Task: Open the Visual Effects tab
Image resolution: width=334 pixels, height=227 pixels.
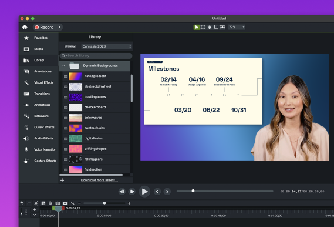Action: [x=38, y=82]
